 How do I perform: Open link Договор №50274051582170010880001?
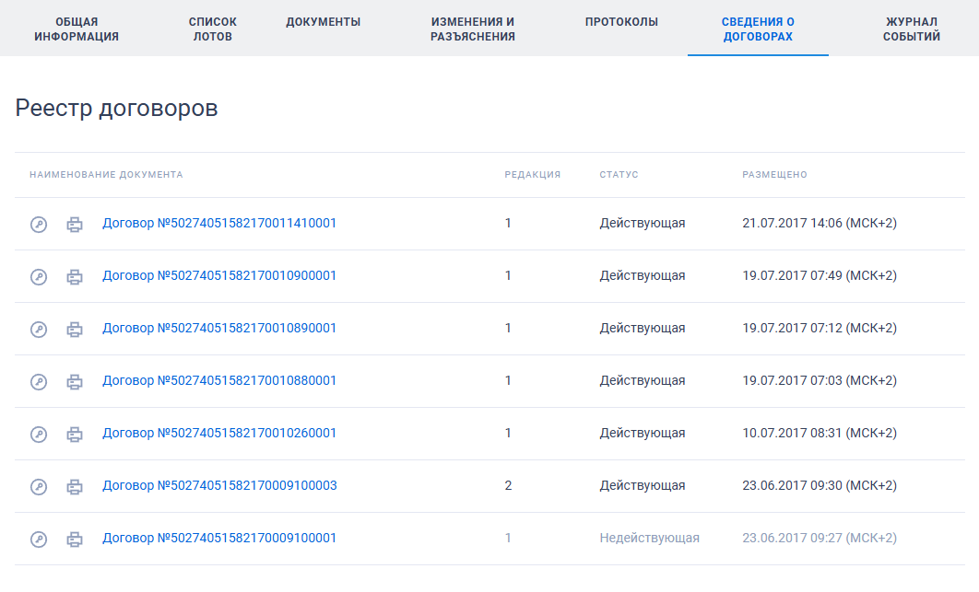click(219, 380)
